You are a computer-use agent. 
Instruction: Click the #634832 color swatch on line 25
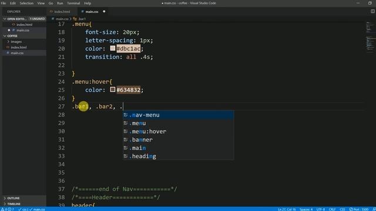pos(113,90)
